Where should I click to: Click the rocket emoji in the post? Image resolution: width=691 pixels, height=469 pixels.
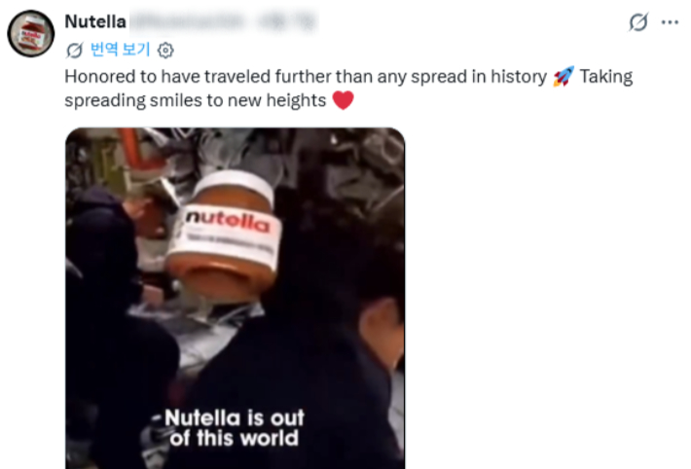(x=564, y=76)
